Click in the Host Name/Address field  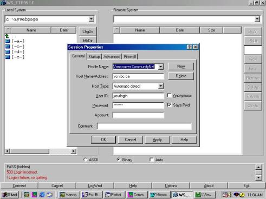pyautogui.click(x=138, y=76)
